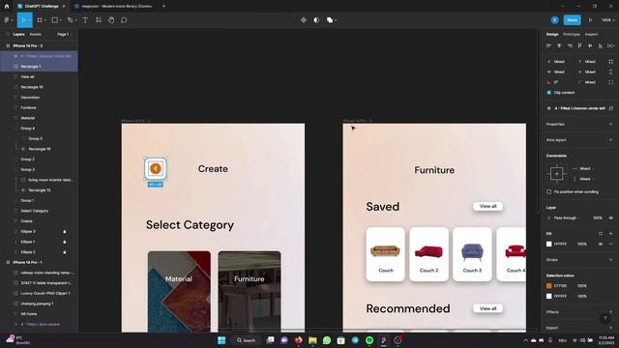Toggle the Clip content checkbox

pyautogui.click(x=548, y=93)
